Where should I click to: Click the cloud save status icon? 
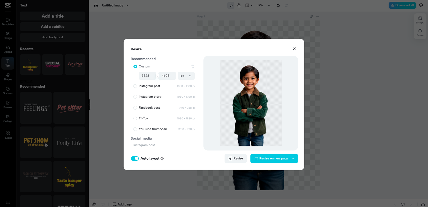tap(96, 5)
